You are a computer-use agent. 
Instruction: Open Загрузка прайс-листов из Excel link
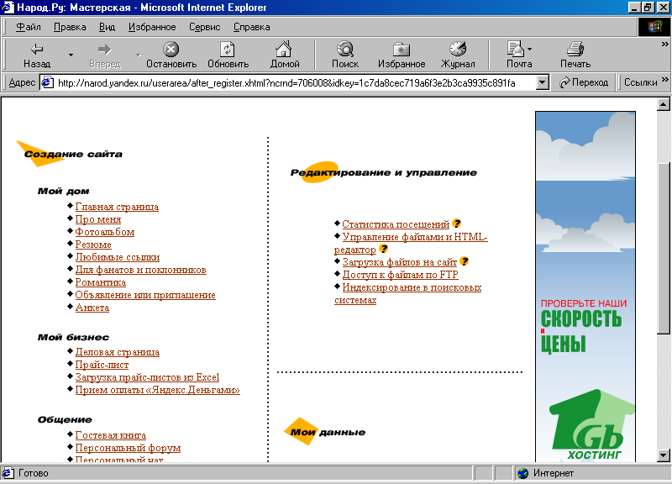pyautogui.click(x=147, y=377)
